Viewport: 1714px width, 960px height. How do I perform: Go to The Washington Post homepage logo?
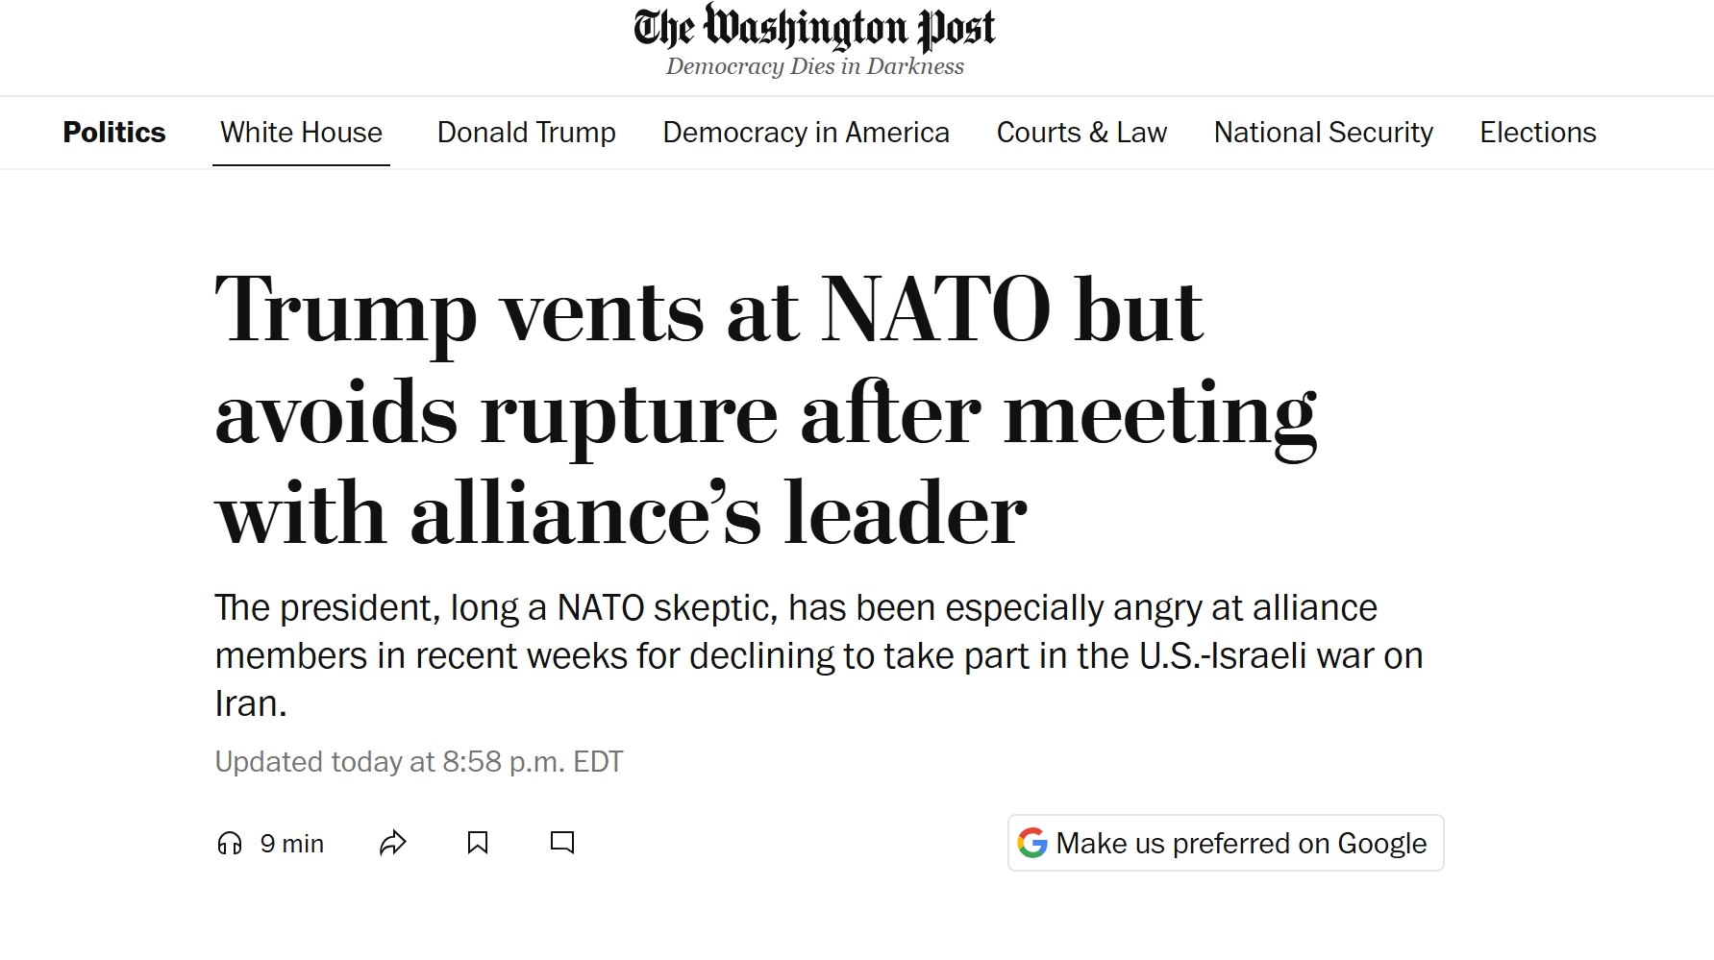[x=814, y=28]
